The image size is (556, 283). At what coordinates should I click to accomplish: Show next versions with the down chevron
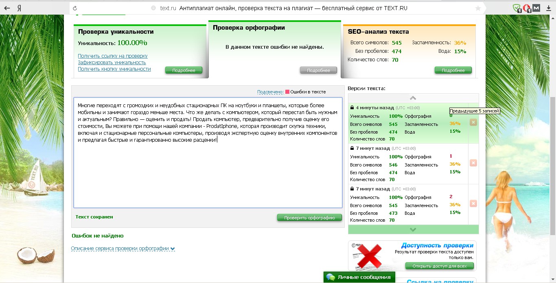click(x=413, y=229)
